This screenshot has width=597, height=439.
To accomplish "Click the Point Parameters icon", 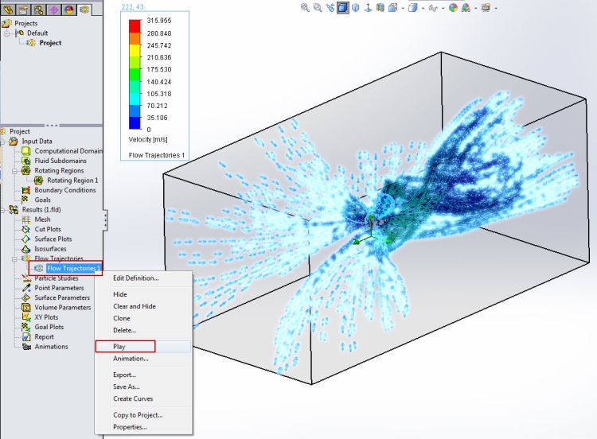I will point(26,288).
